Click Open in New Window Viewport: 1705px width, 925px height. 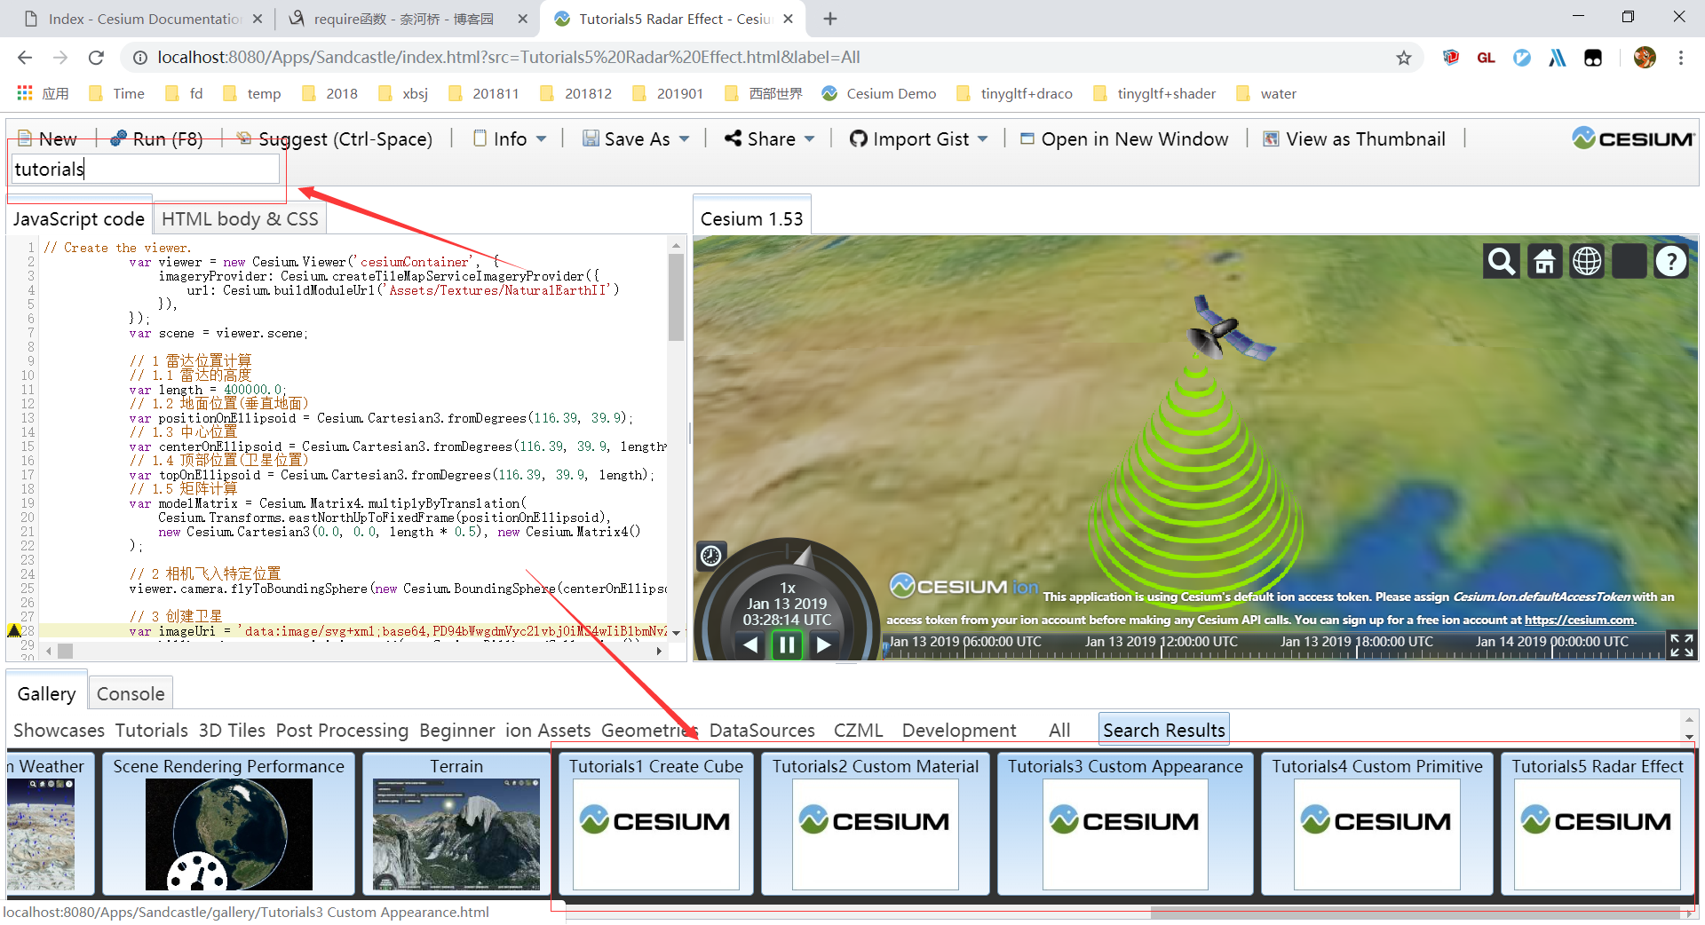[1124, 138]
